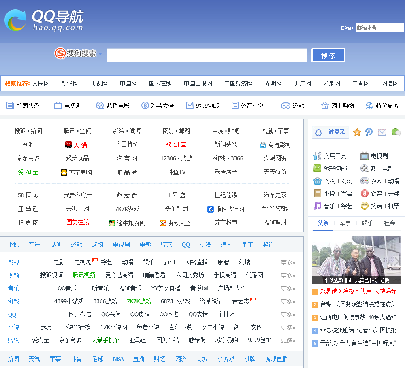Viewport: 405px width, 368px height.
Task: Open headline 江西电厂倒塌事故 40余人遇难
Action: click(358, 317)
